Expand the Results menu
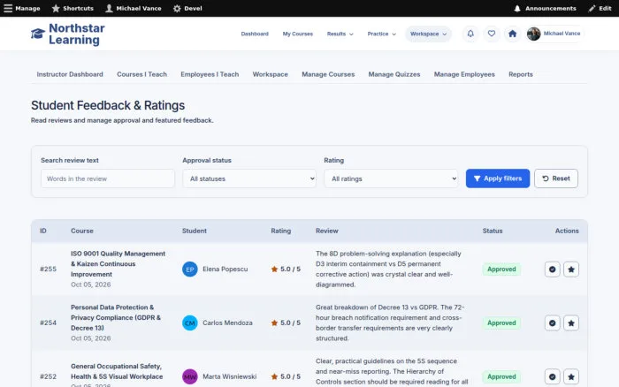Image resolution: width=619 pixels, height=387 pixels. click(x=340, y=34)
